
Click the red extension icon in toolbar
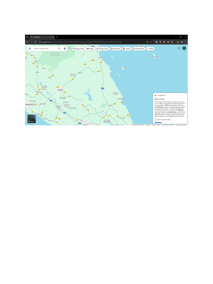[x=164, y=42]
